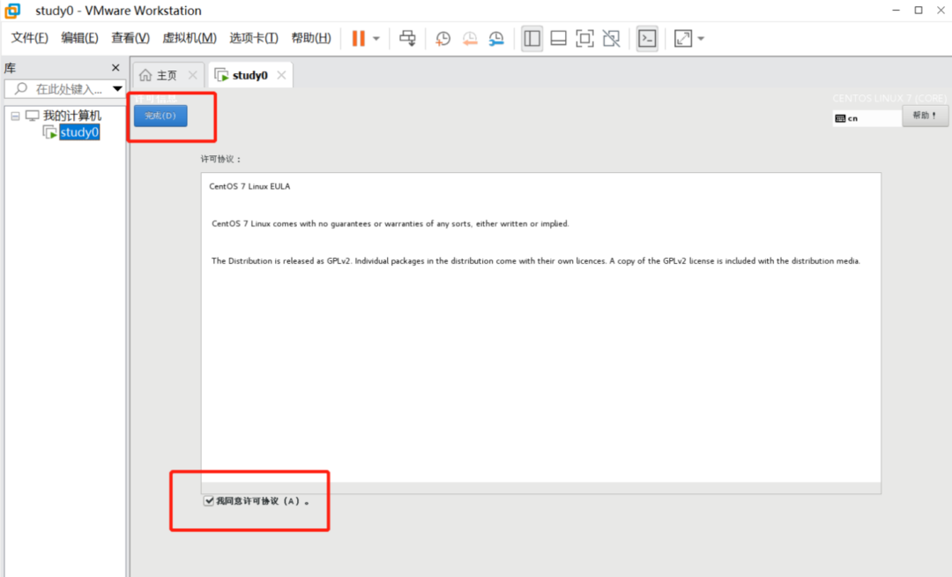
Task: Click the 完成(D) button
Action: click(160, 116)
